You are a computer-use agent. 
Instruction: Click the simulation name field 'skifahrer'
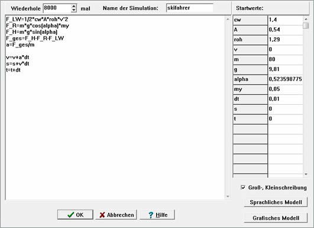pyautogui.click(x=190, y=8)
